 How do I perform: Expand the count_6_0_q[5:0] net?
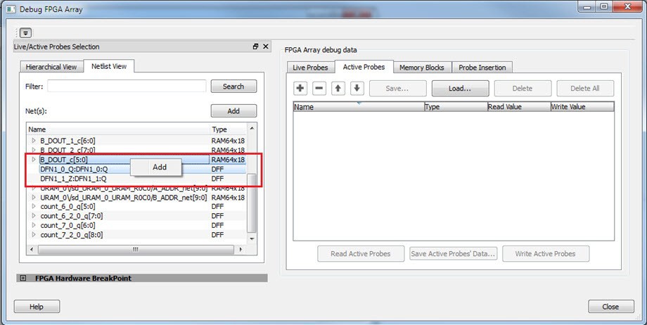(33, 207)
